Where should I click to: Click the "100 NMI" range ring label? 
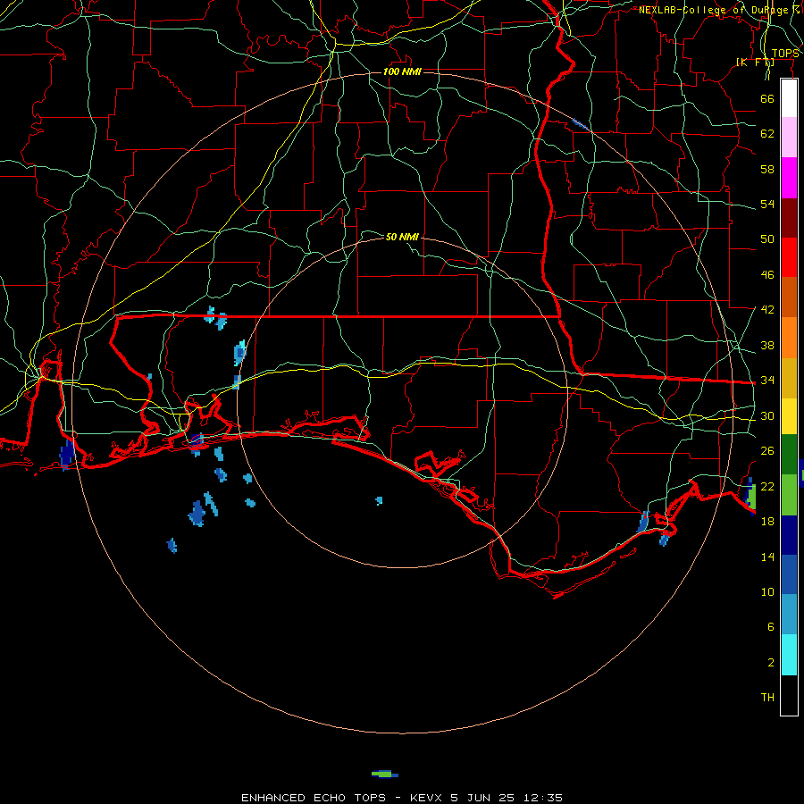(x=402, y=71)
